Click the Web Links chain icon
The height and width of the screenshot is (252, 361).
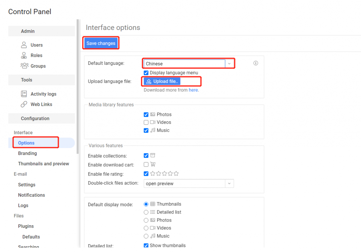pos(24,104)
